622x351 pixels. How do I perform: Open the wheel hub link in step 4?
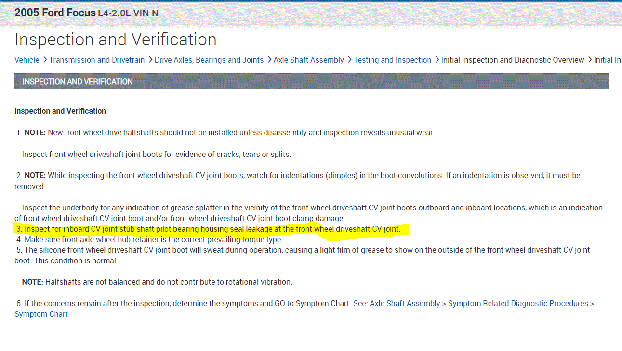click(113, 239)
